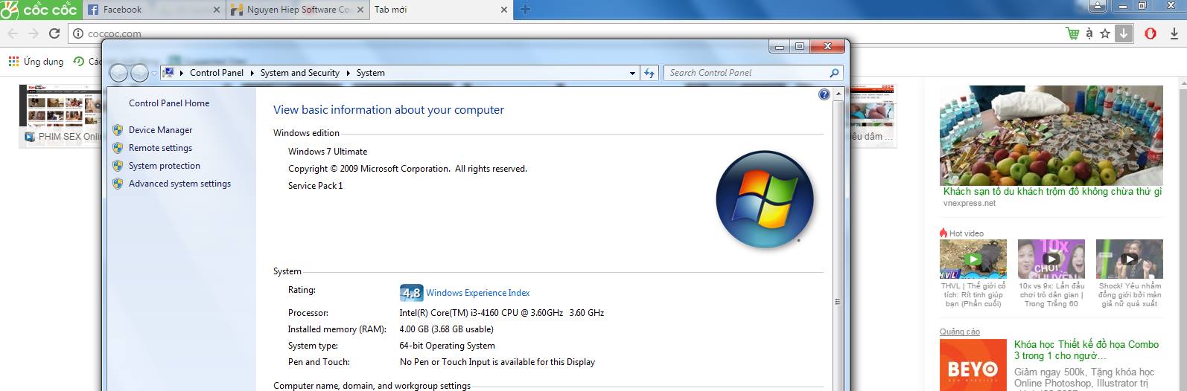
Task: Click the System breadcrumb
Action: (x=370, y=73)
